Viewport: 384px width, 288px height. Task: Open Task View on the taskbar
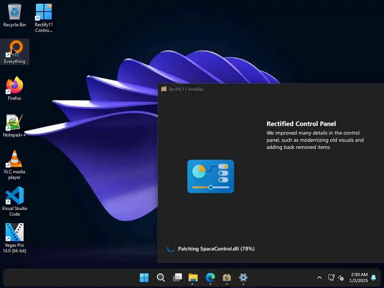tap(177, 278)
